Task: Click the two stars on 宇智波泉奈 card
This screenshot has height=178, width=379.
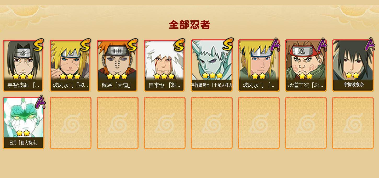Action: coord(352,76)
